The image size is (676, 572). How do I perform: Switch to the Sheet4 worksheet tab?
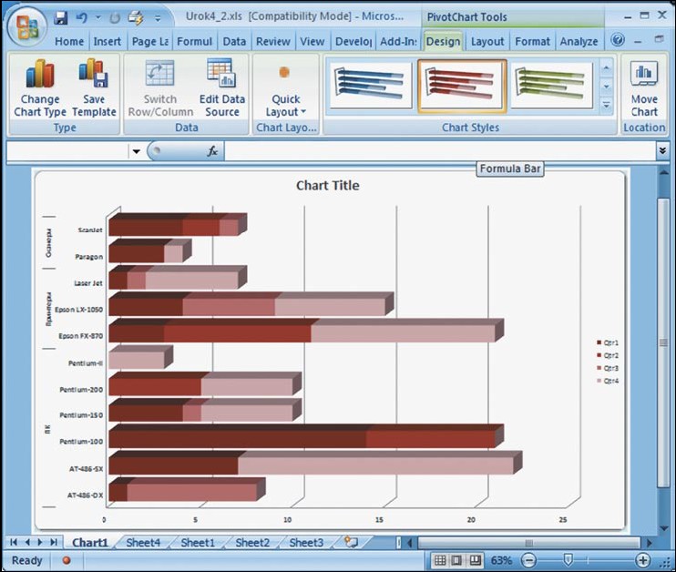143,543
